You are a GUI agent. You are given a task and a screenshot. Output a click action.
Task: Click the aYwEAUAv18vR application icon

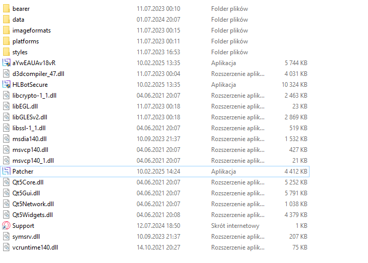coord(6,63)
